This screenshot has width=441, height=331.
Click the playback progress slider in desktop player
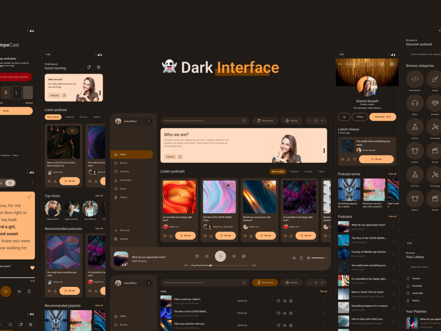point(220,265)
